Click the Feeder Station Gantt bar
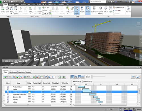142x111 pixels. click(81, 87)
